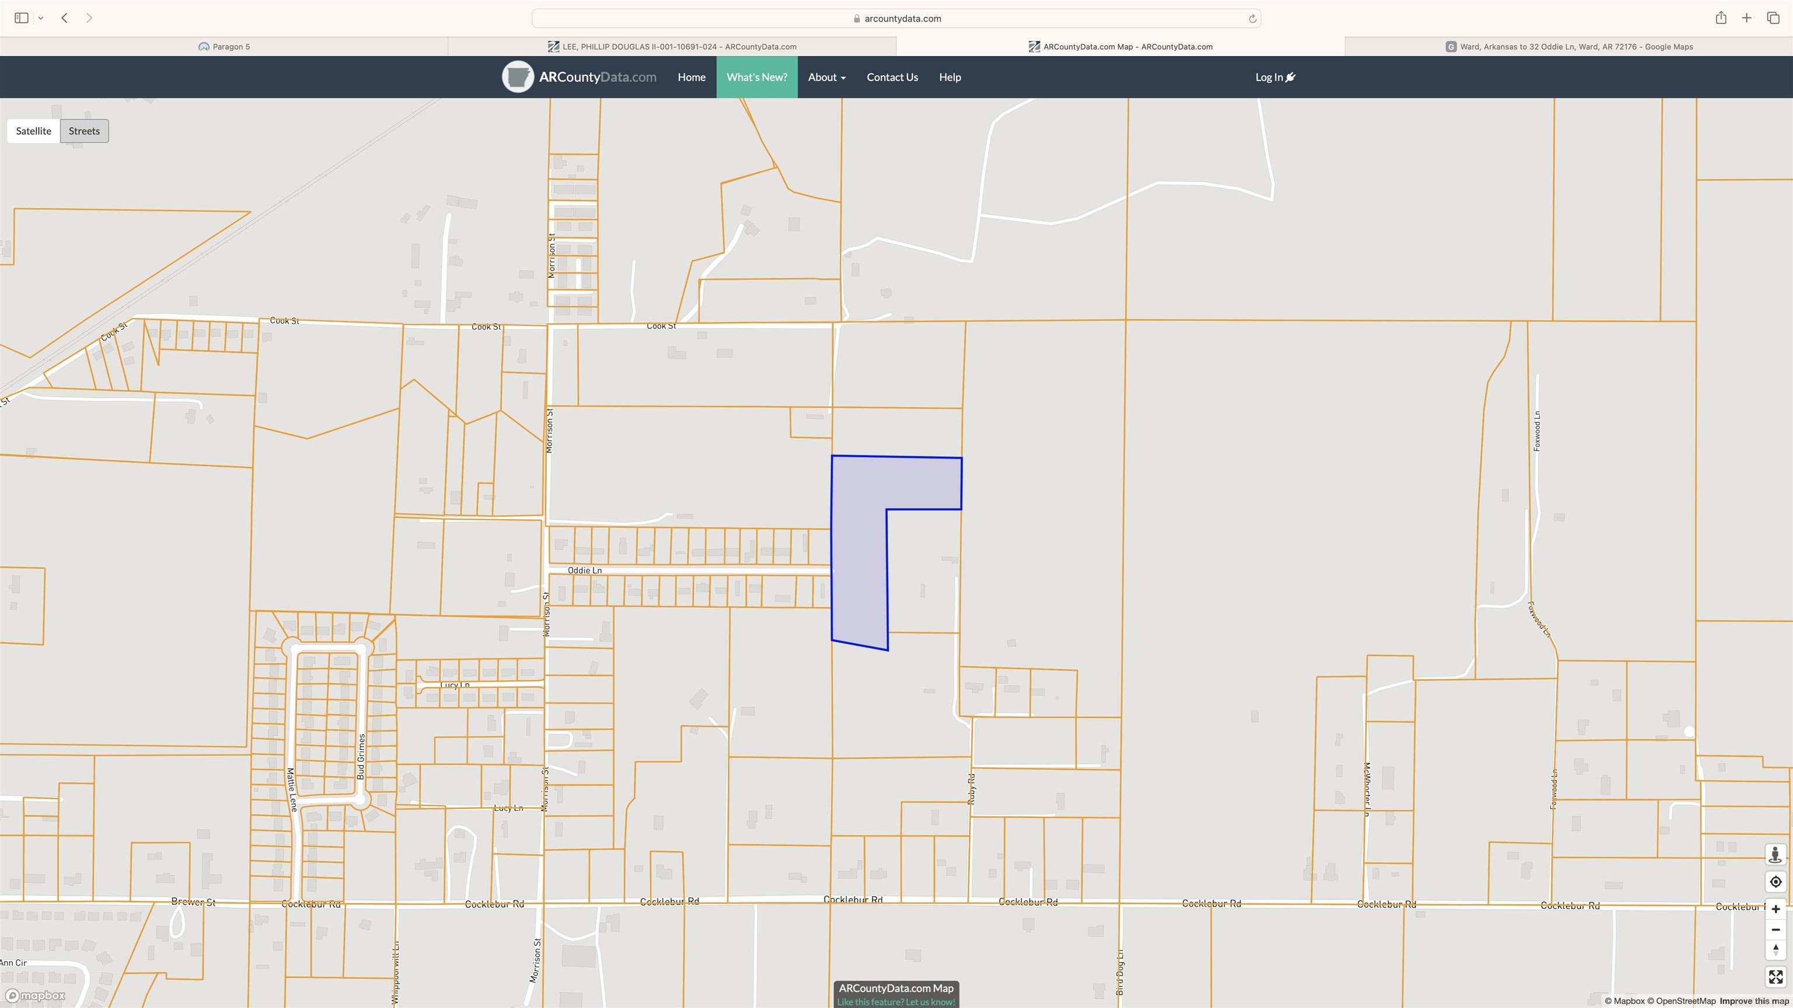Click the Improve this map link
Viewport: 1793px width, 1008px height.
[x=1753, y=1001]
